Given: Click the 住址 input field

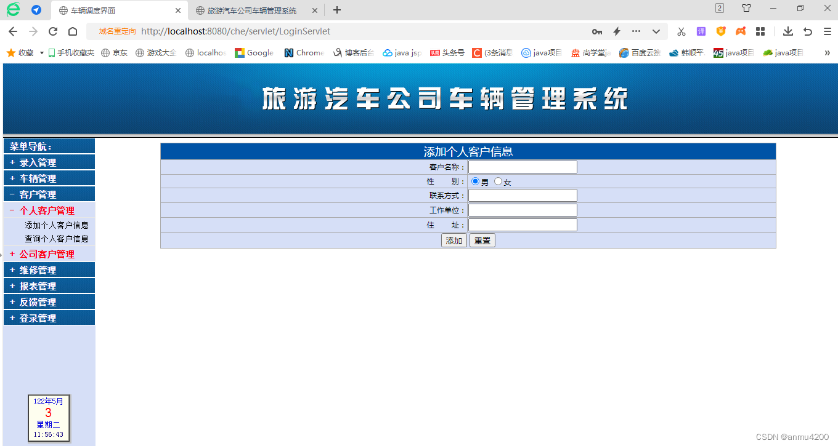Looking at the screenshot, I should (x=523, y=225).
